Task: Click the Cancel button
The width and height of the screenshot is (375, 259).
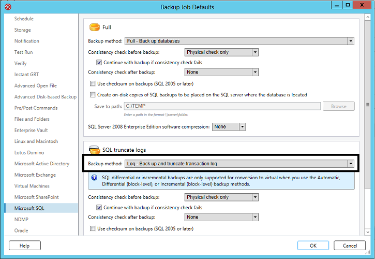Action: [x=350, y=246]
